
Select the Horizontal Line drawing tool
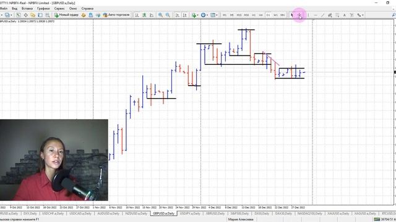[316, 15]
